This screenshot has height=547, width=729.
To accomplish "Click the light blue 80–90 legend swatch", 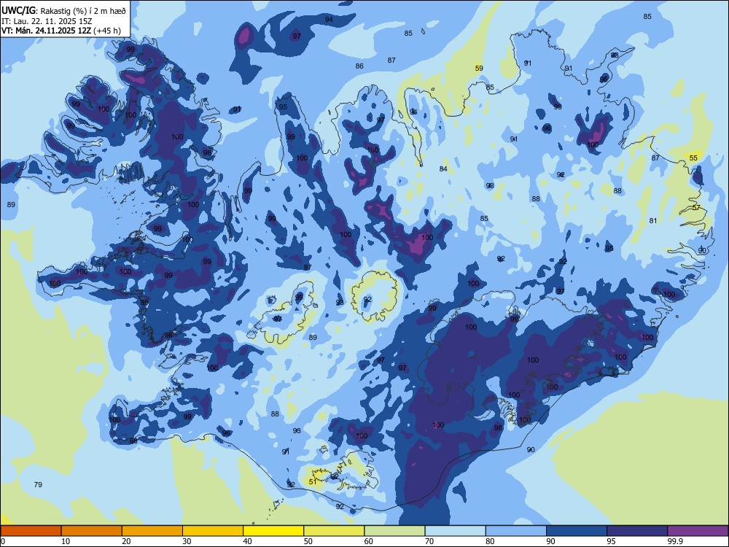I will [516, 531].
